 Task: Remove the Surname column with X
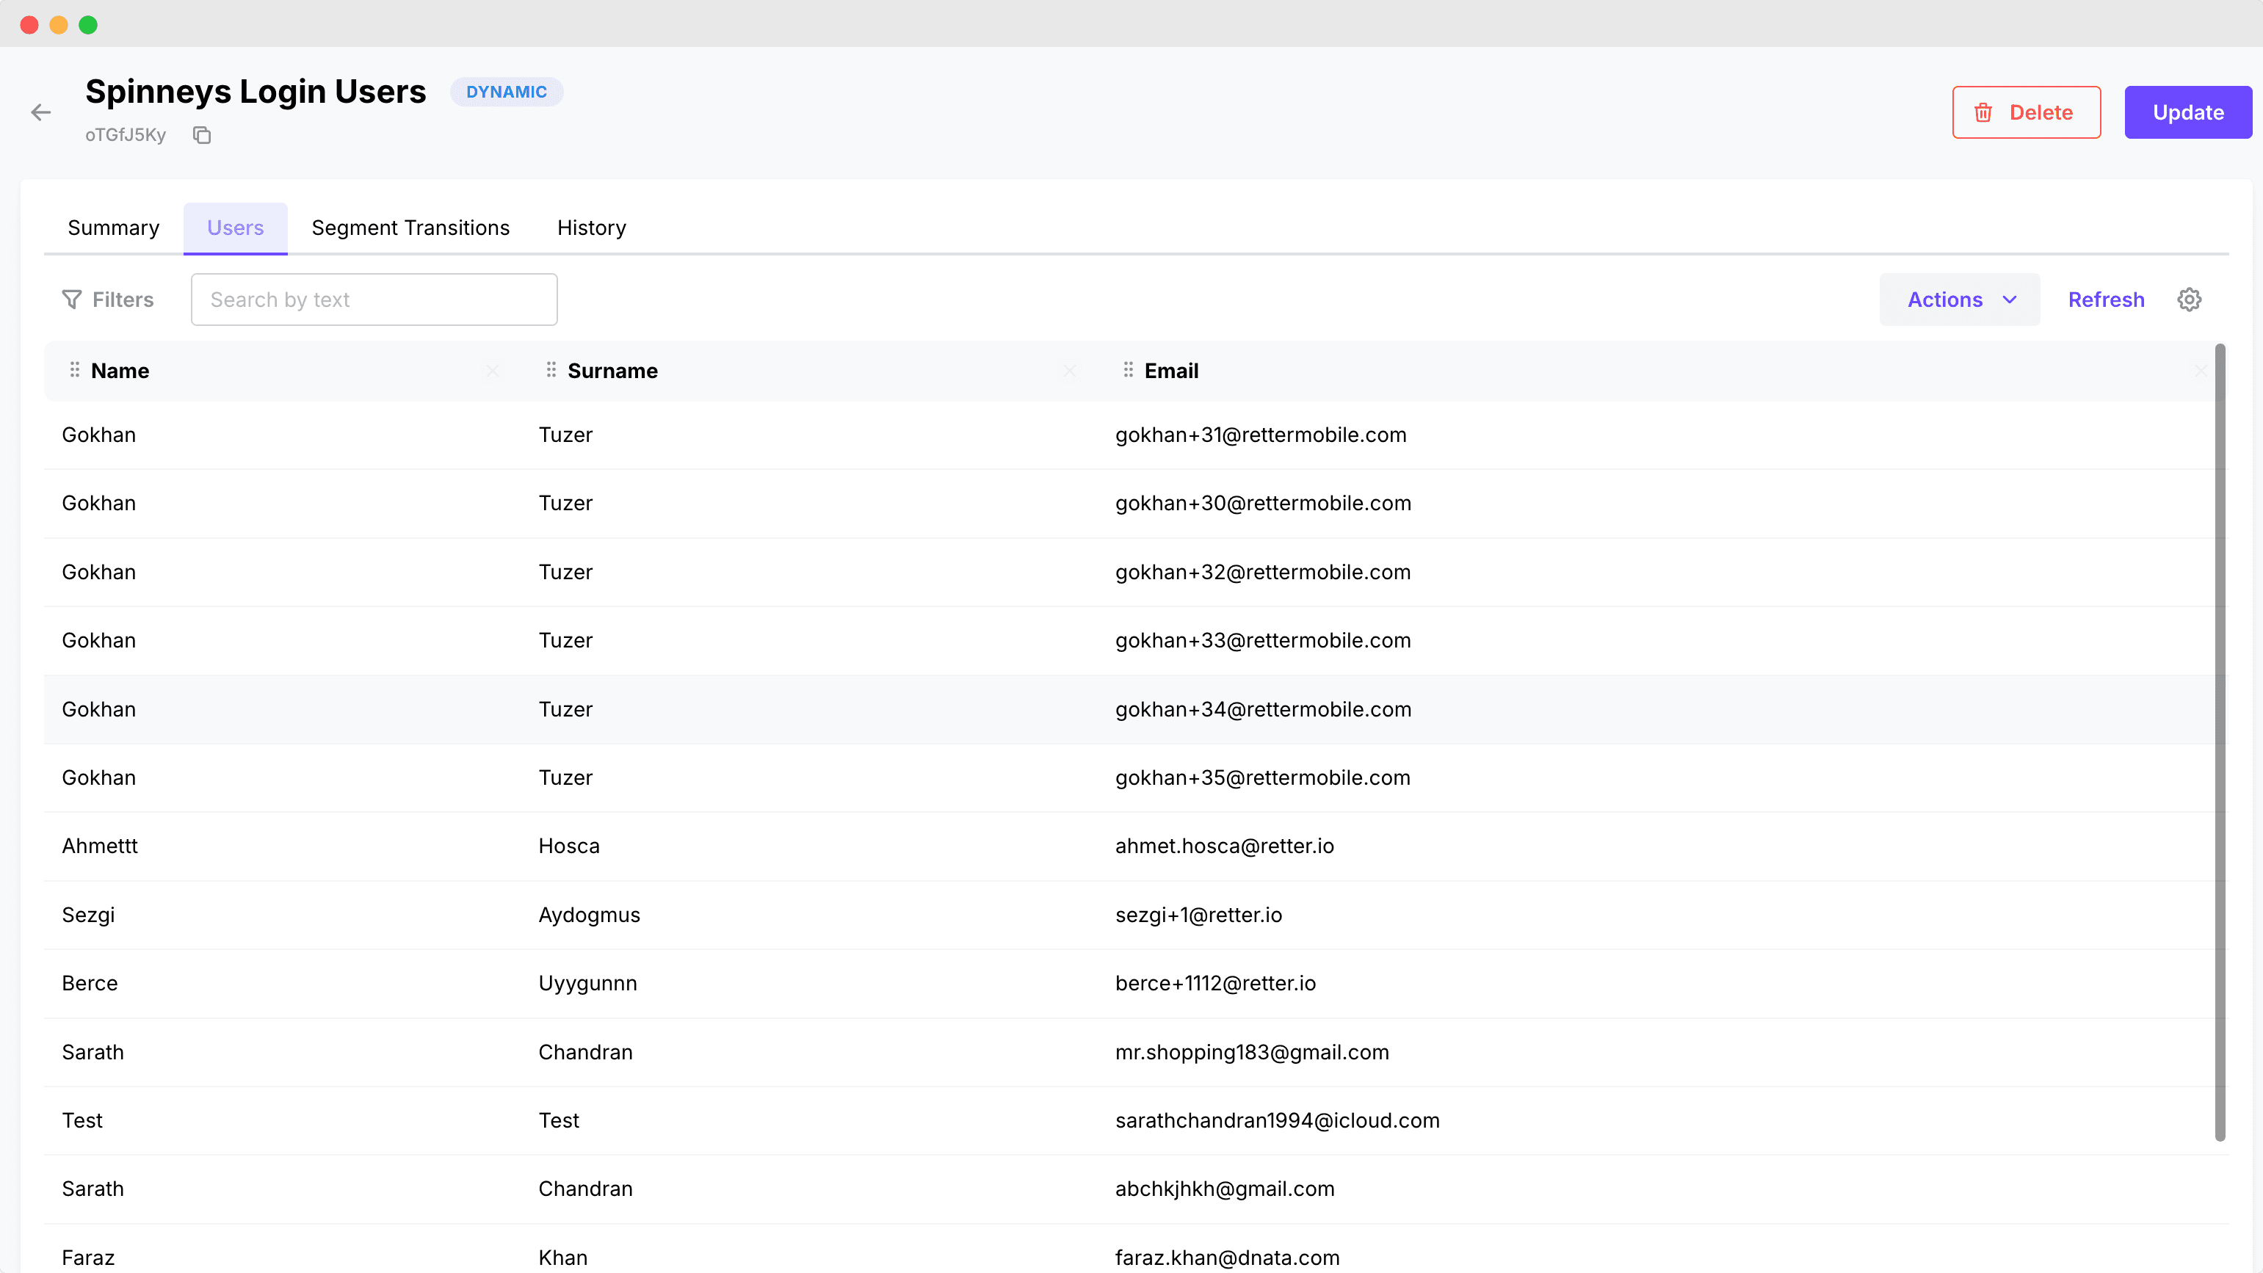pyautogui.click(x=1068, y=371)
